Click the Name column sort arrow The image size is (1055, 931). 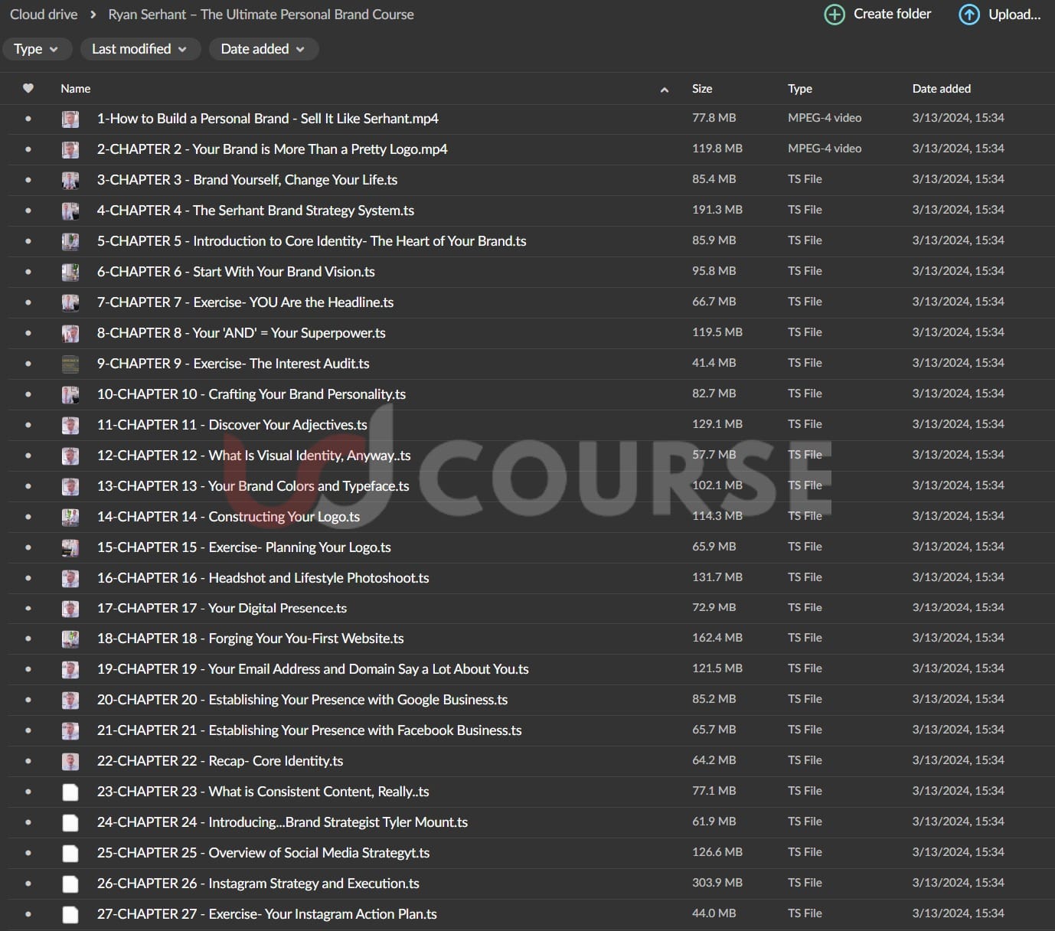(x=664, y=90)
